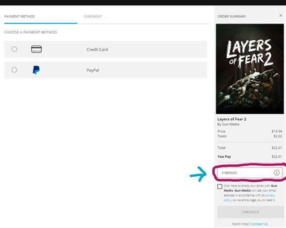Click the Checkout button

[250, 212]
